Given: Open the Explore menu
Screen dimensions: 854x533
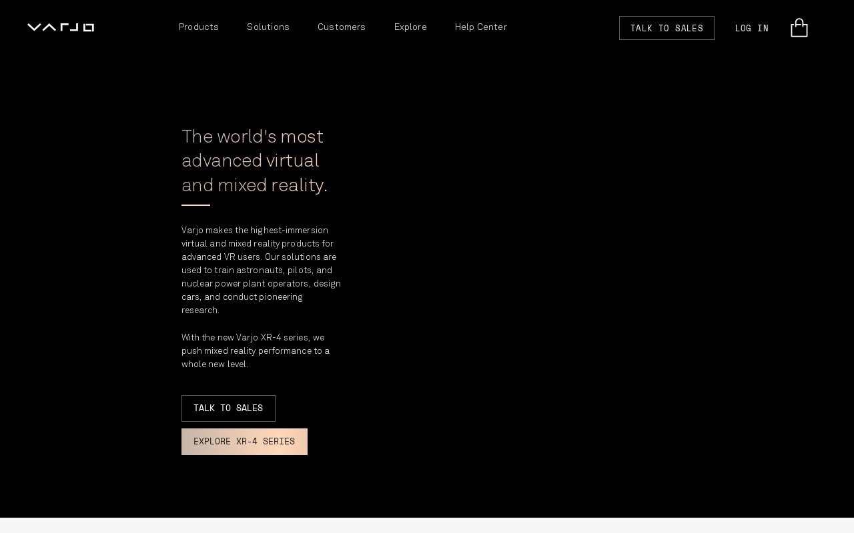Looking at the screenshot, I should tap(410, 27).
